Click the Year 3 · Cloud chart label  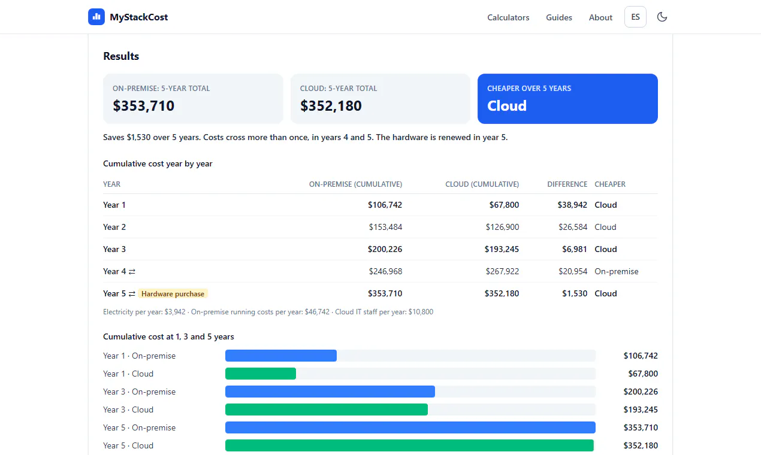pyautogui.click(x=128, y=409)
